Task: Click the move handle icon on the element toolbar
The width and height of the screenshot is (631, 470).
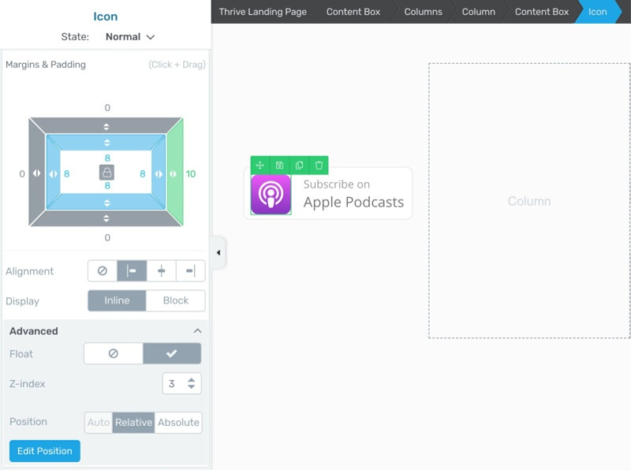Action: pyautogui.click(x=260, y=166)
